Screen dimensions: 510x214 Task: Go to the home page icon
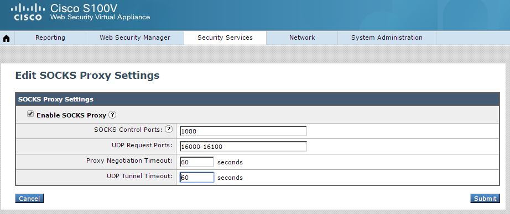7,38
